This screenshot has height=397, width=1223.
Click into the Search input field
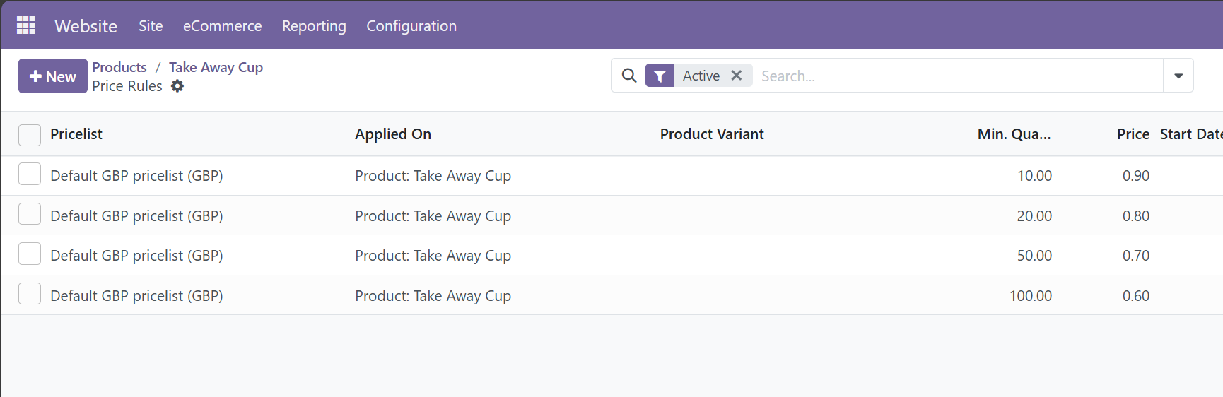(x=954, y=76)
